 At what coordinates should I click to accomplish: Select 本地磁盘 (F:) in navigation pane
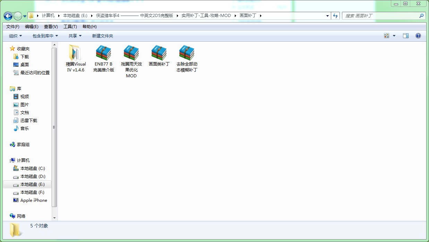[32, 192]
